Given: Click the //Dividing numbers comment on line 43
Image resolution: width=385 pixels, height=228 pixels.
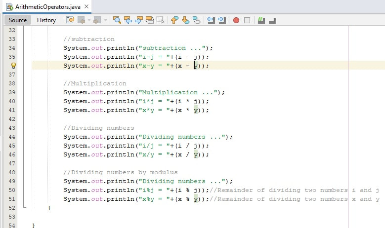Looking at the screenshot, I should click(x=99, y=128).
